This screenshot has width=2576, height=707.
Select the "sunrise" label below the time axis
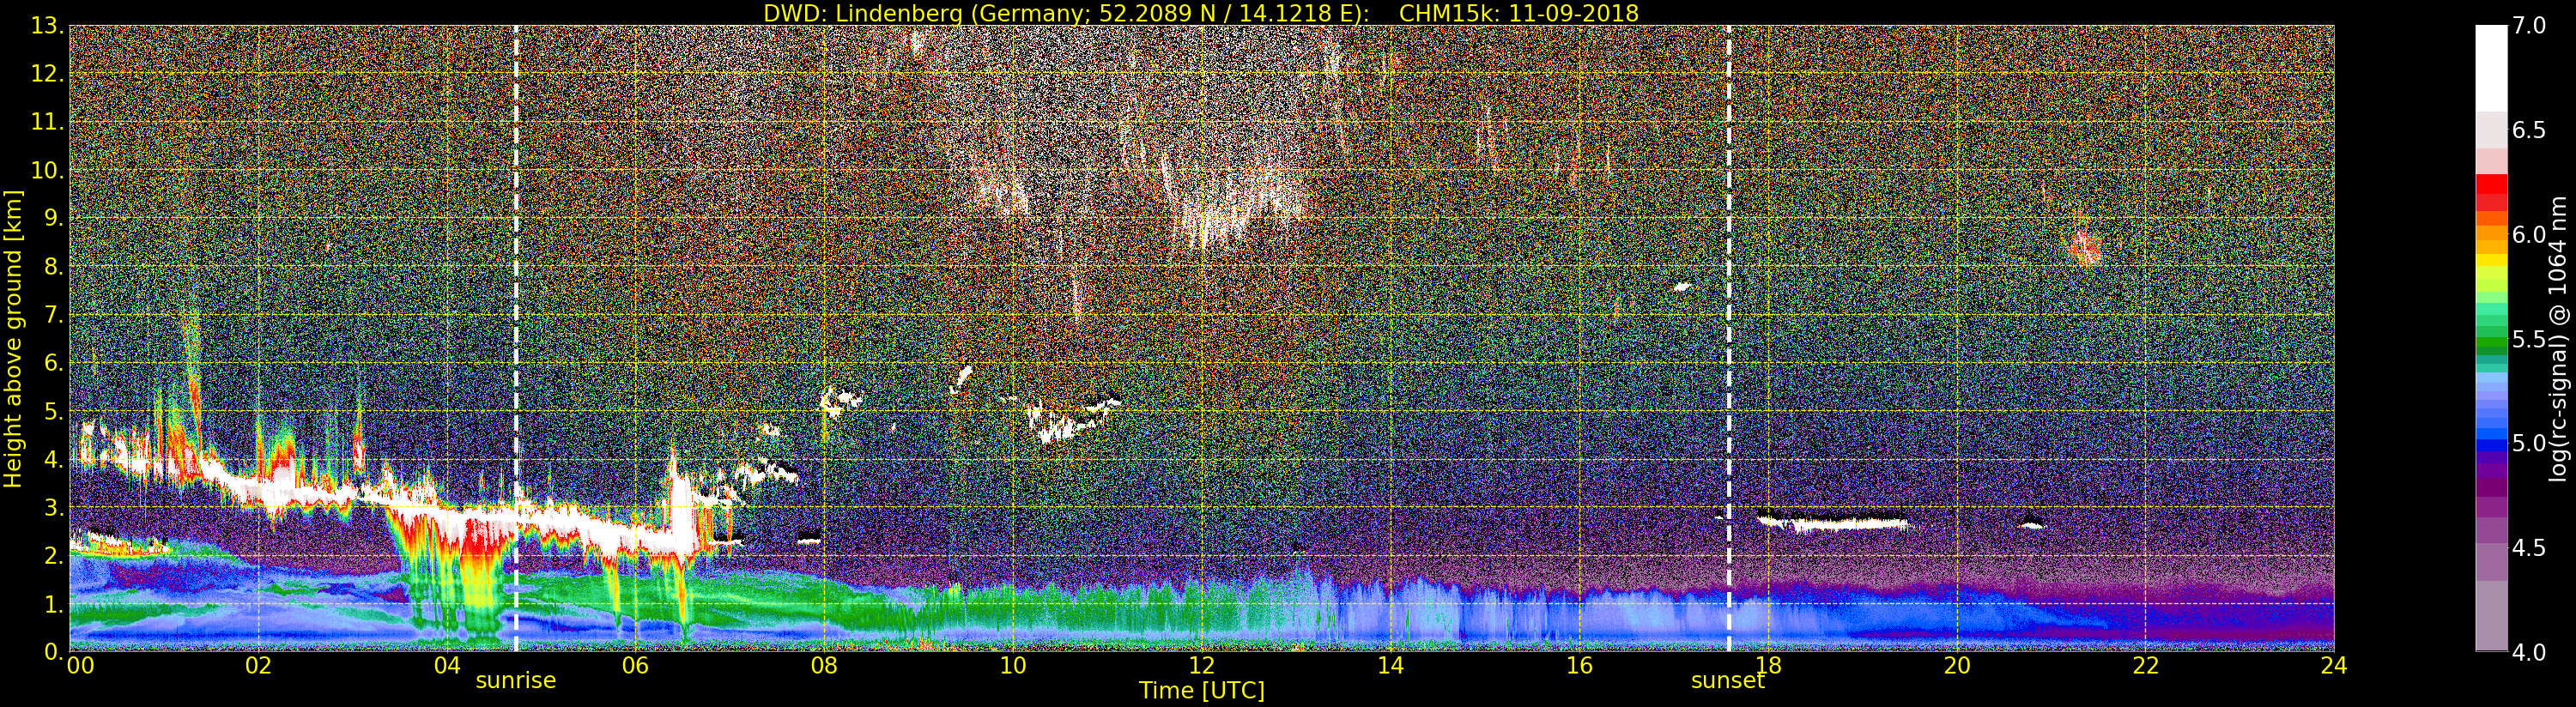tap(515, 681)
